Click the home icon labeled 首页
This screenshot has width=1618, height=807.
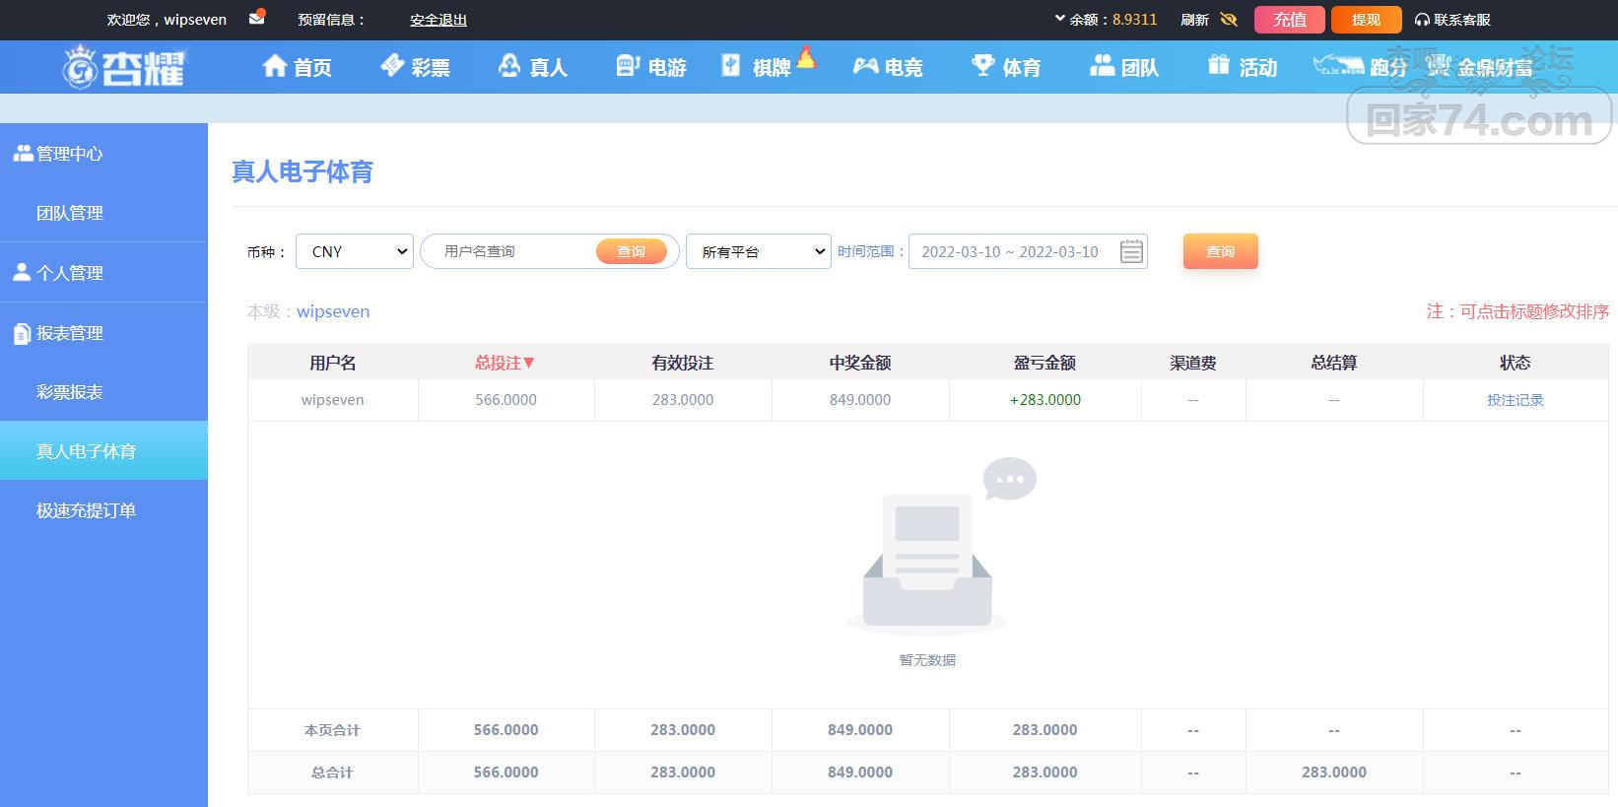click(x=275, y=66)
